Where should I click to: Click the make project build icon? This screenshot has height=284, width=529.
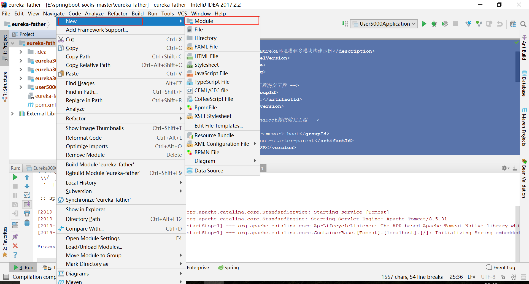click(x=345, y=24)
